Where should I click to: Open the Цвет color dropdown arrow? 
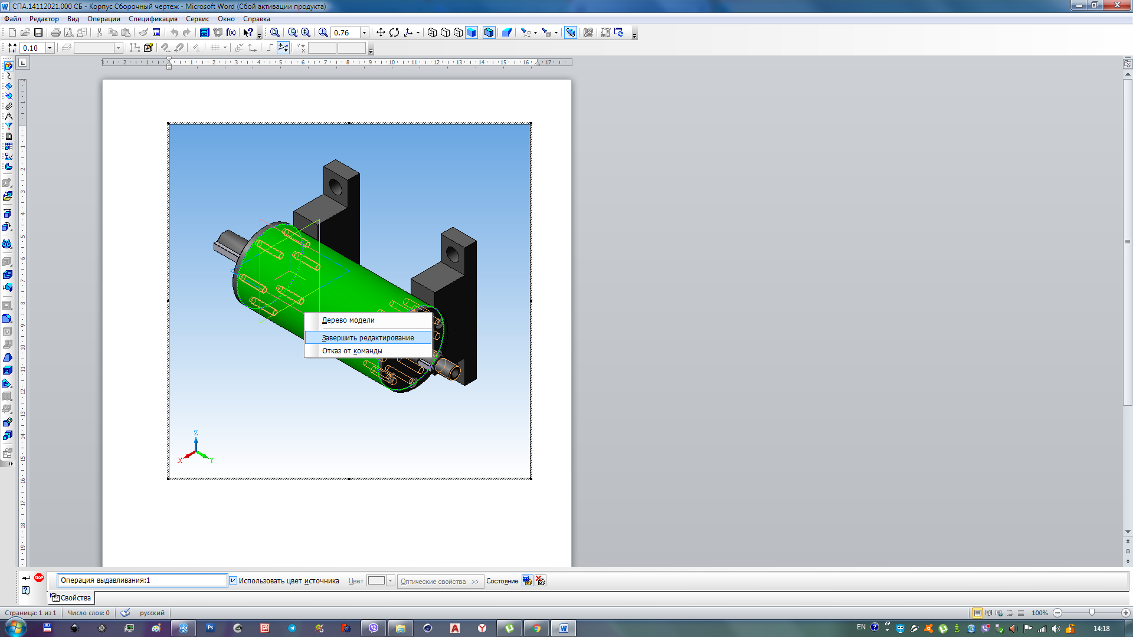click(x=390, y=581)
